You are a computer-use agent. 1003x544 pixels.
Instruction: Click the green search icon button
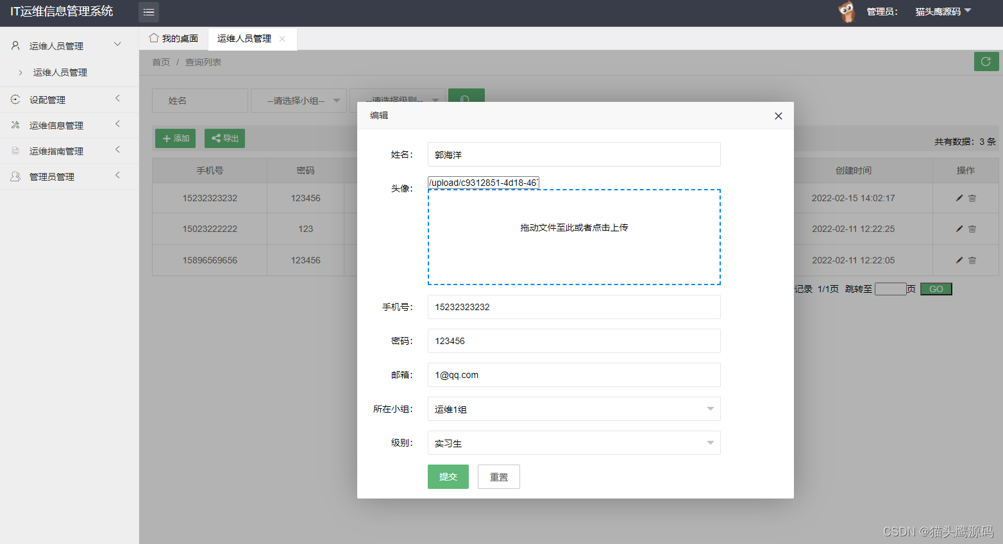466,96
